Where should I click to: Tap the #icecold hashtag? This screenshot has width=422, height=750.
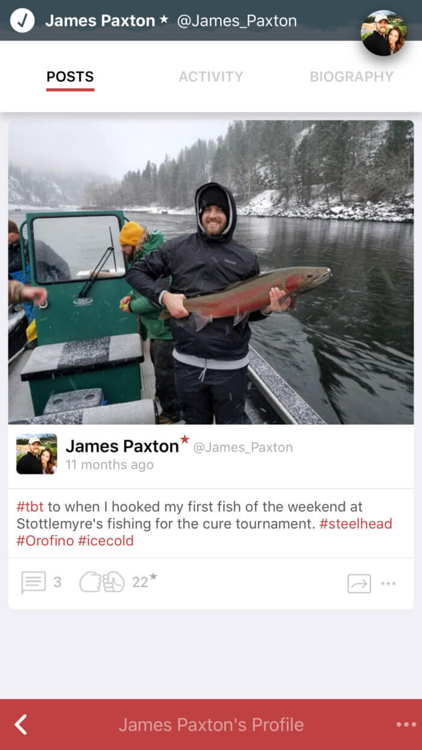[105, 540]
